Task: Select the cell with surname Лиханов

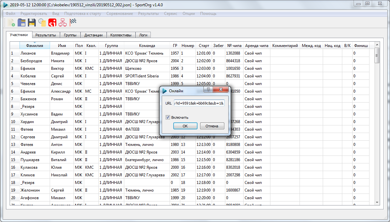Action: click(34, 53)
